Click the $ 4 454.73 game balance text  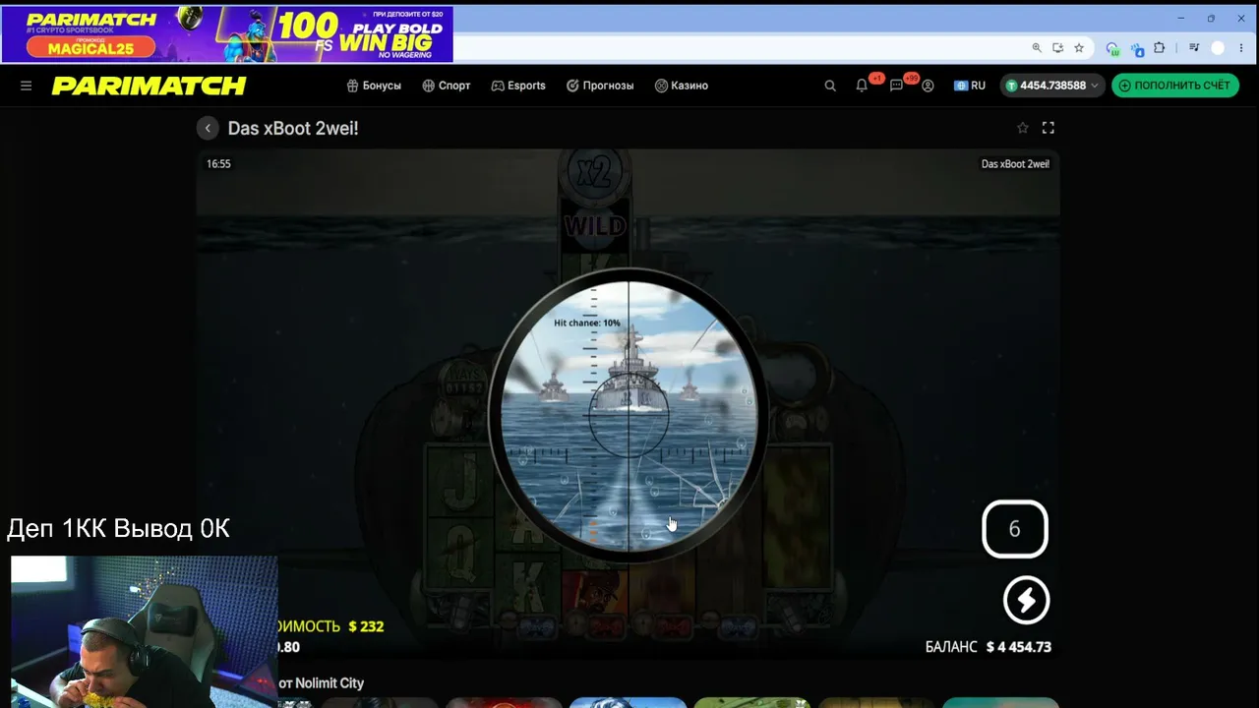pos(1018,647)
